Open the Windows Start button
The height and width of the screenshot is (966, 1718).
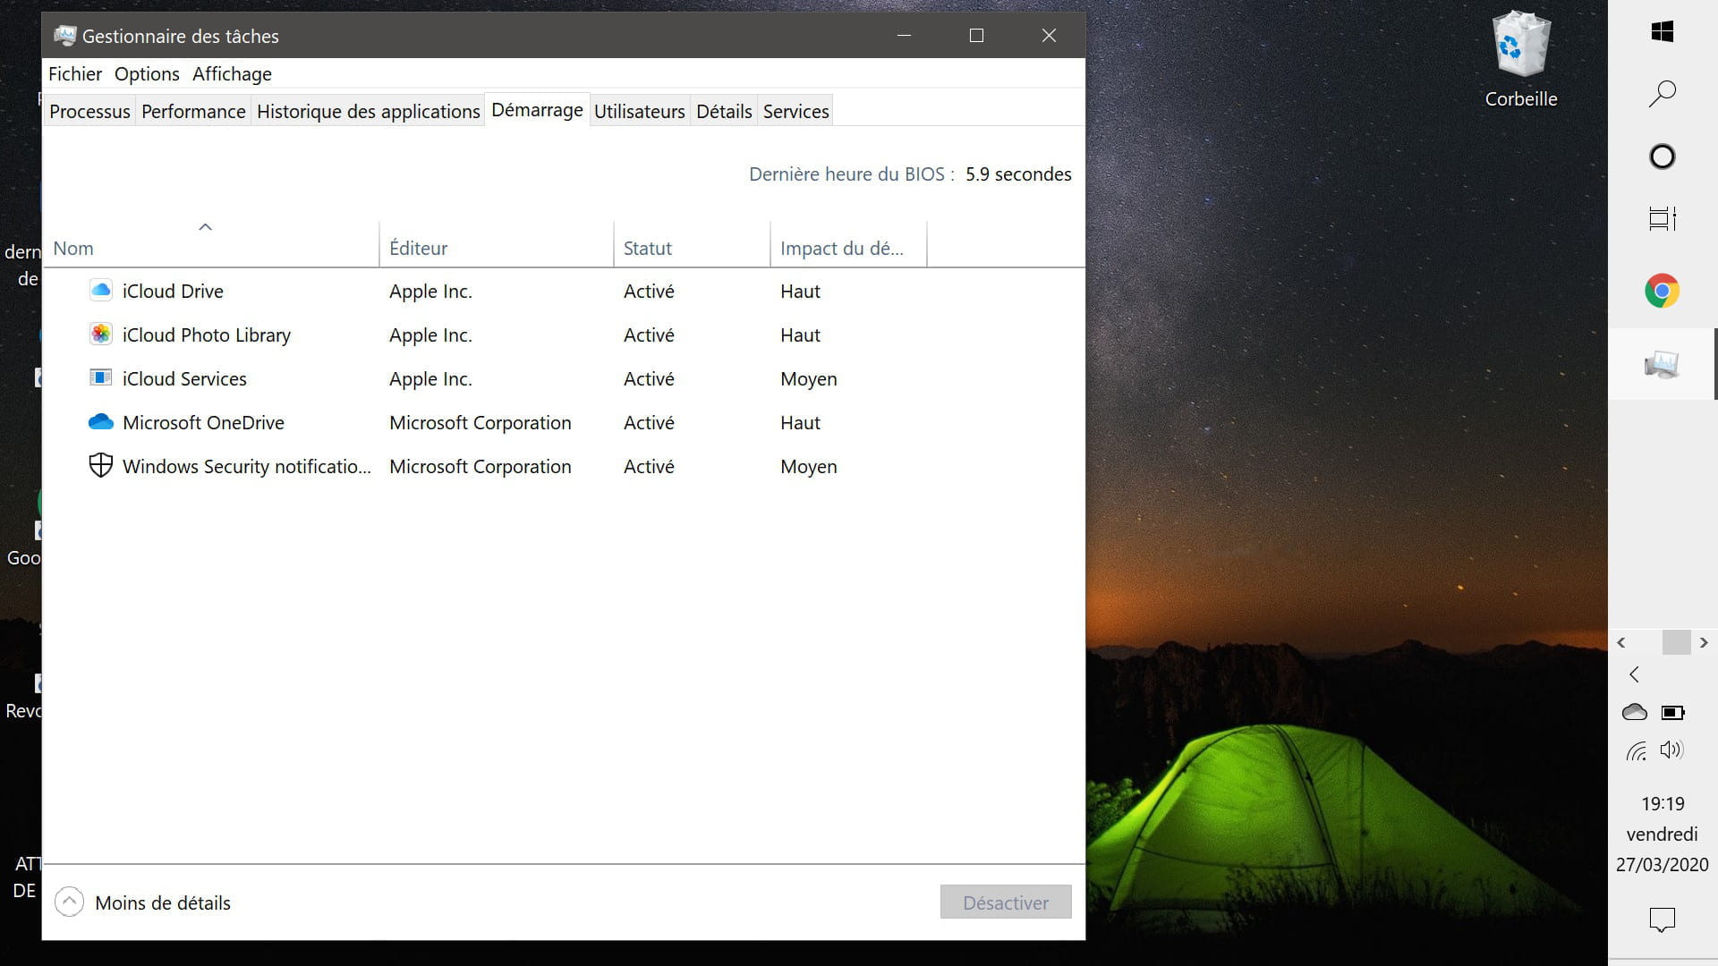pos(1662,32)
